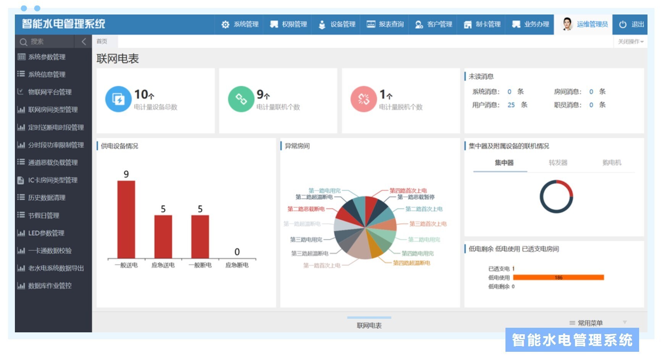
Task: Open 联网房间类型管理 in the sidebar
Action: pyautogui.click(x=53, y=110)
